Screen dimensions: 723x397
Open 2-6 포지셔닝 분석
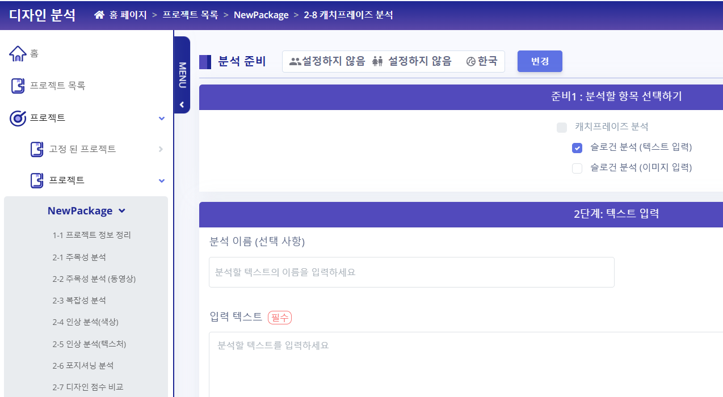pyautogui.click(x=83, y=365)
